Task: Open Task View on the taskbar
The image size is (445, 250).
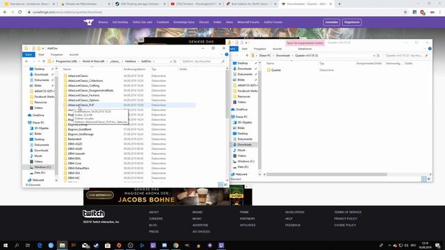Action: pyautogui.click(x=28, y=245)
